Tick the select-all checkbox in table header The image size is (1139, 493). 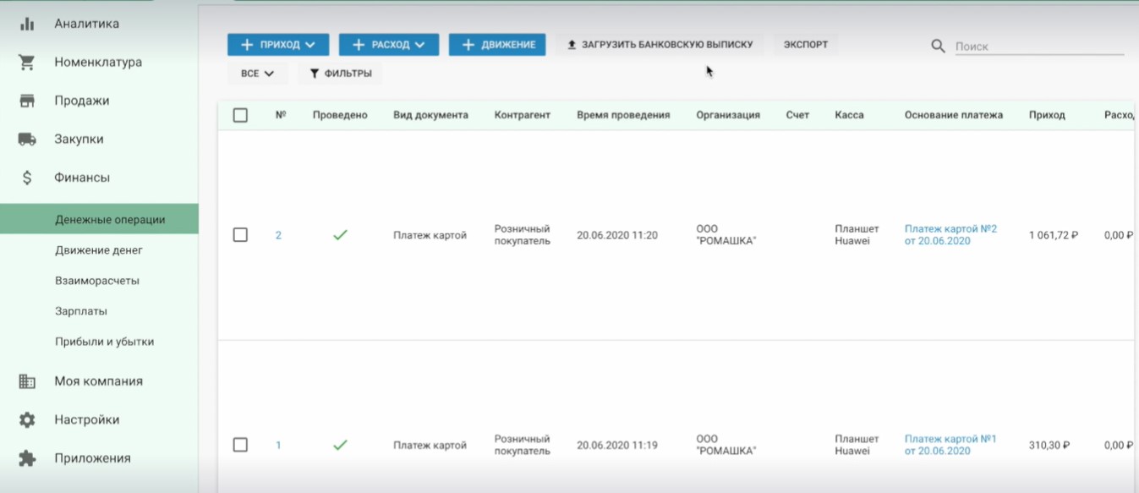[x=240, y=115]
